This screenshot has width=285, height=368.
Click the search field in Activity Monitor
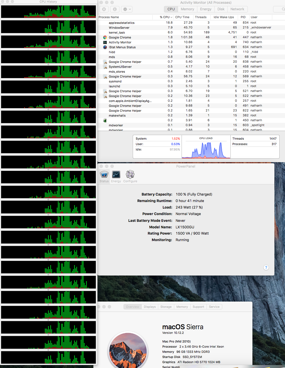point(280,9)
